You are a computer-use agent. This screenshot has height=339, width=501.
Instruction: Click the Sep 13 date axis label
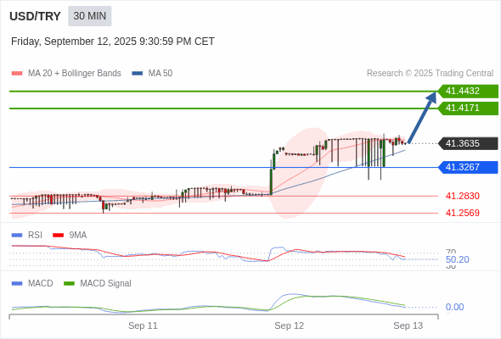(408, 325)
